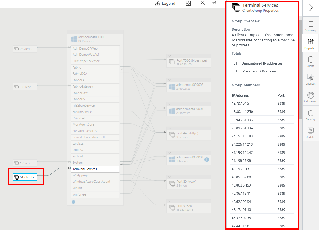Screen dimensions: 319x230
Task: Zoom in using the magnifier plus icon
Action: tap(215, 3)
